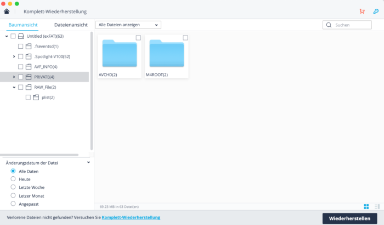Click the tree panel vertical scrollbar
The width and height of the screenshot is (384, 225).
92,91
